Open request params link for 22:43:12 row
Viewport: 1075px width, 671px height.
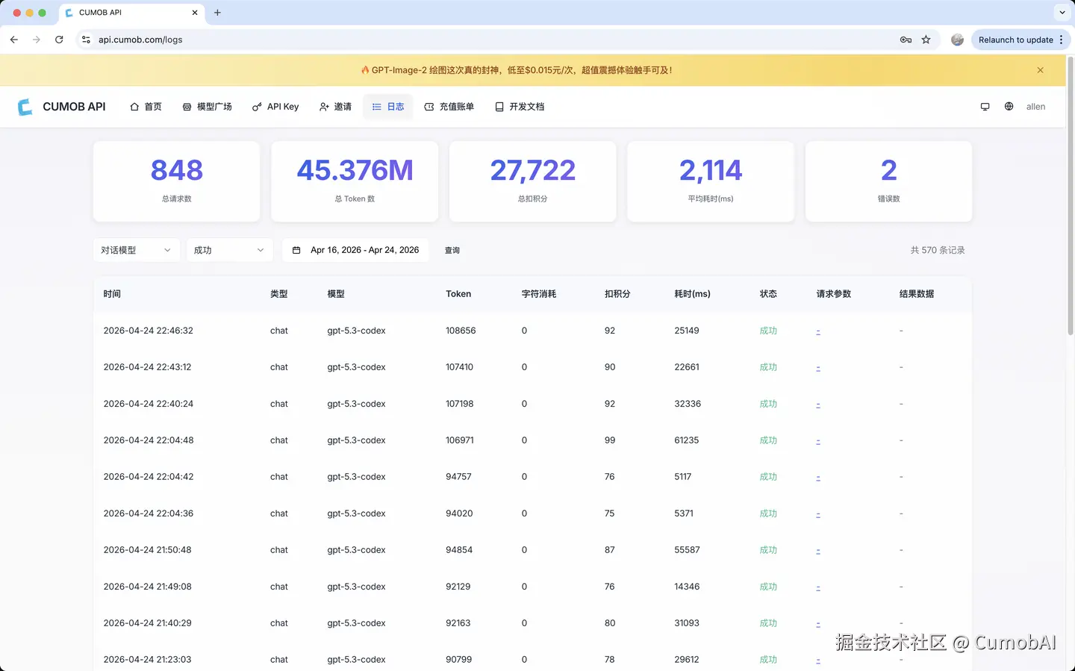[x=818, y=367]
